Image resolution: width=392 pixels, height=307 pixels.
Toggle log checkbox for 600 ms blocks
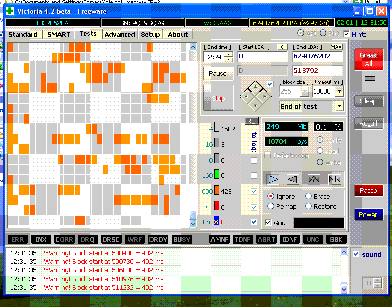254,191
